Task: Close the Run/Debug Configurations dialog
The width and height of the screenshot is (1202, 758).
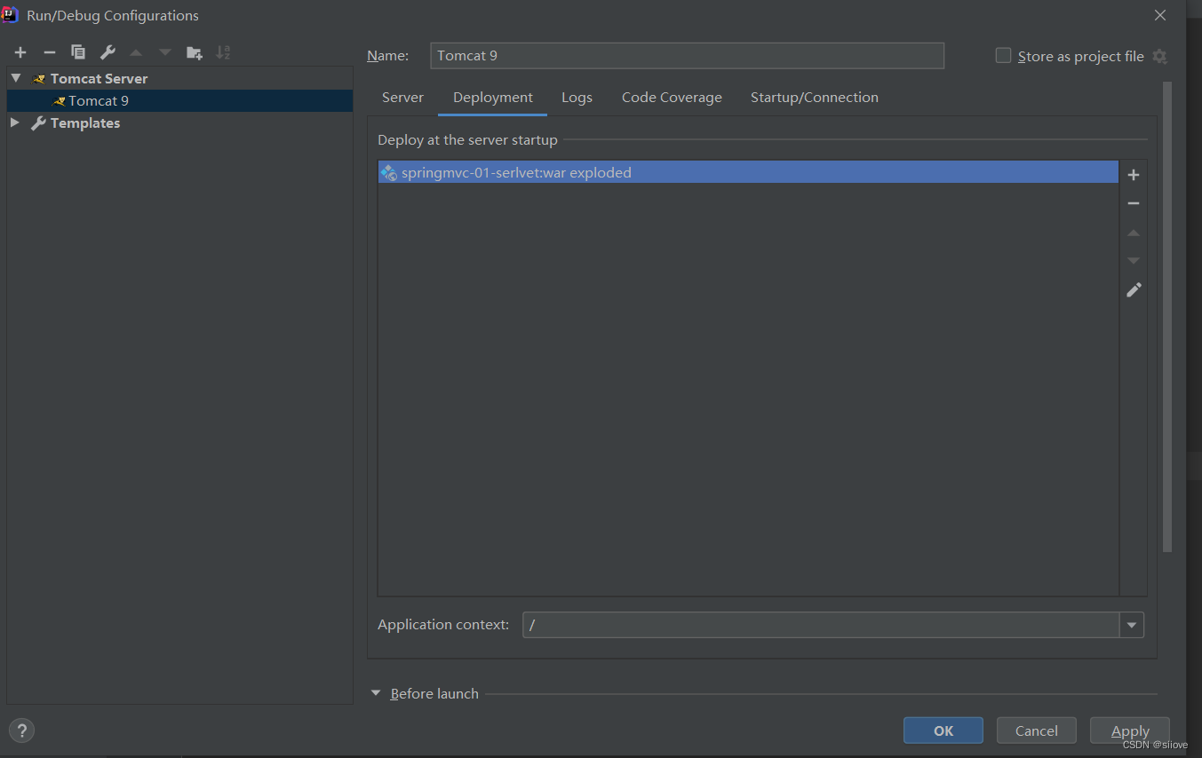Action: click(1160, 15)
